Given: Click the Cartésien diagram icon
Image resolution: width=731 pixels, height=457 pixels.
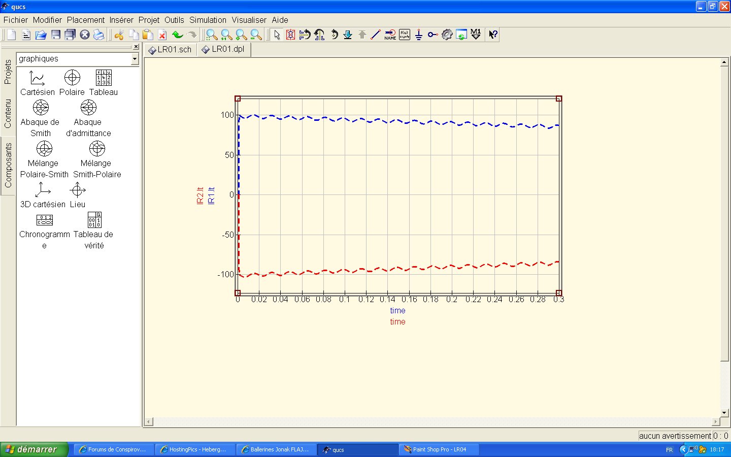Looking at the screenshot, I should point(37,78).
